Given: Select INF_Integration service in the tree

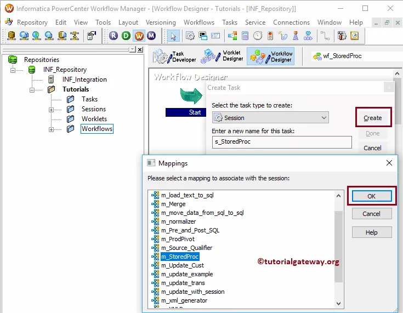Looking at the screenshot, I should click(x=84, y=79).
